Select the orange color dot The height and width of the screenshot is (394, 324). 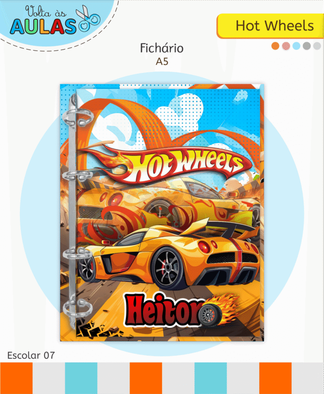275,46
